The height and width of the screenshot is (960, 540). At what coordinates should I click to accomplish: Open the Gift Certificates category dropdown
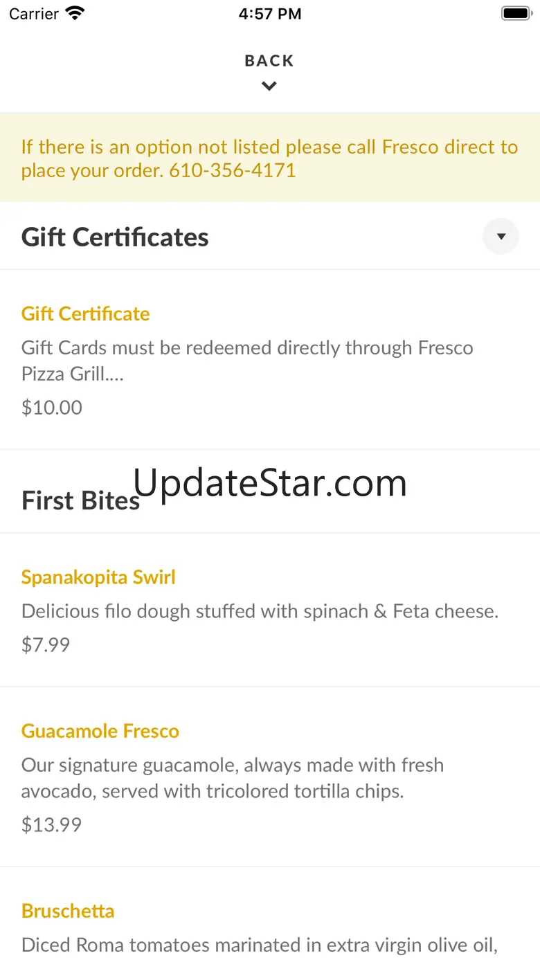tap(501, 237)
